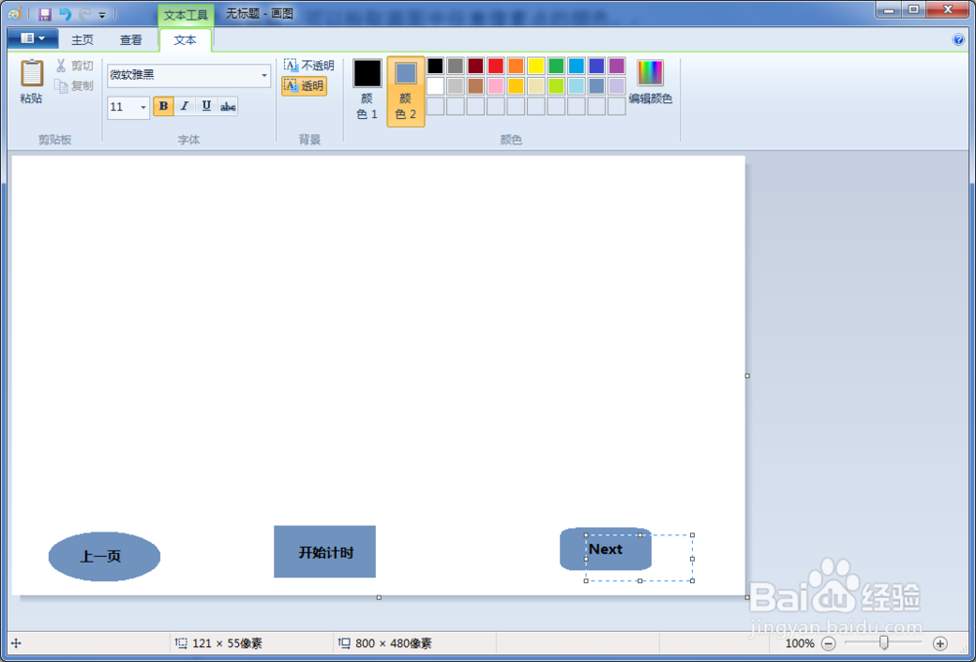Image resolution: width=976 pixels, height=662 pixels.
Task: Pick the white palette swatch
Action: click(x=435, y=86)
